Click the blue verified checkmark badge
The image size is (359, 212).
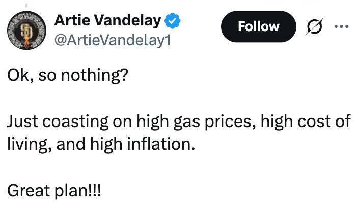(x=172, y=21)
